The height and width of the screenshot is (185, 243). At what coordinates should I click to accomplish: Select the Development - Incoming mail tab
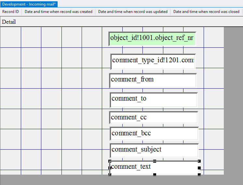coord(29,4)
